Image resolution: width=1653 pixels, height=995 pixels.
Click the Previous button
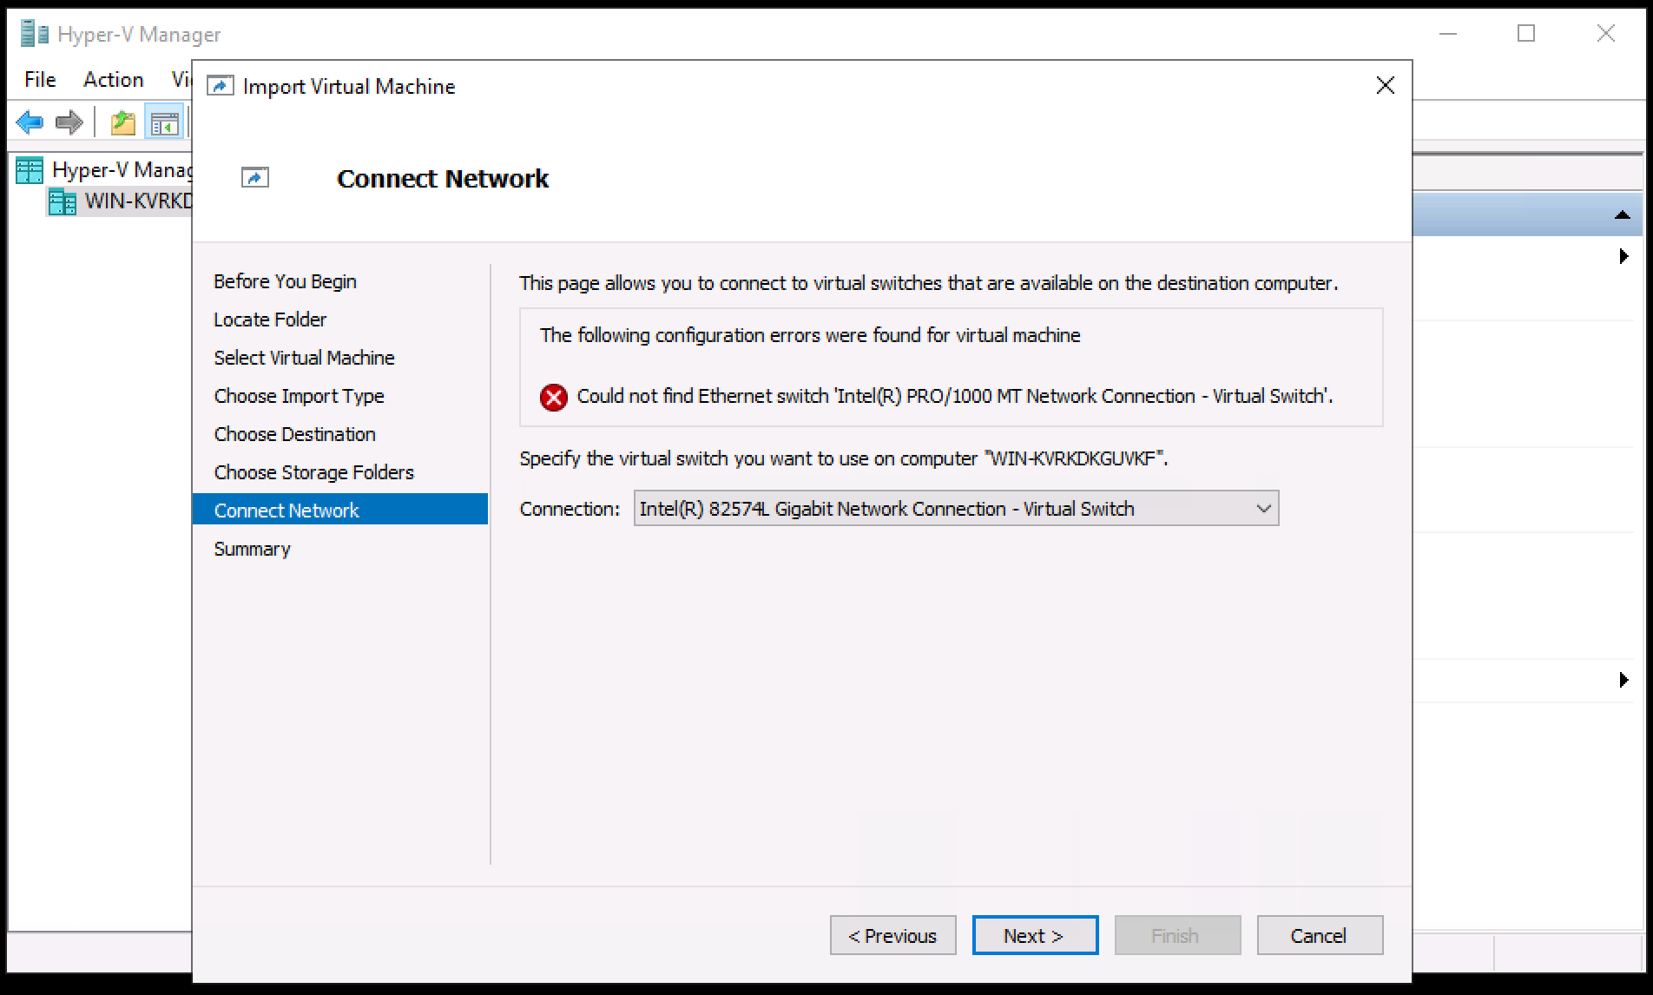pos(892,935)
